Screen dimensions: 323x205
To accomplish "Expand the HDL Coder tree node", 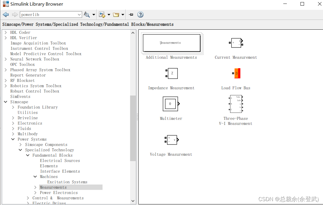I will tap(6, 32).
